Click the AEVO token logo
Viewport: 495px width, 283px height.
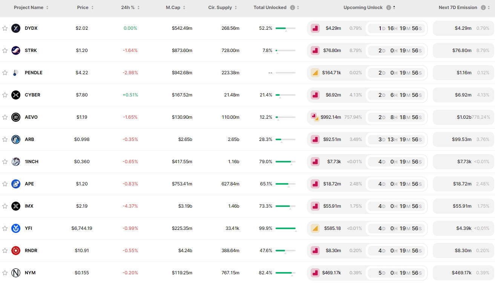tap(16, 117)
